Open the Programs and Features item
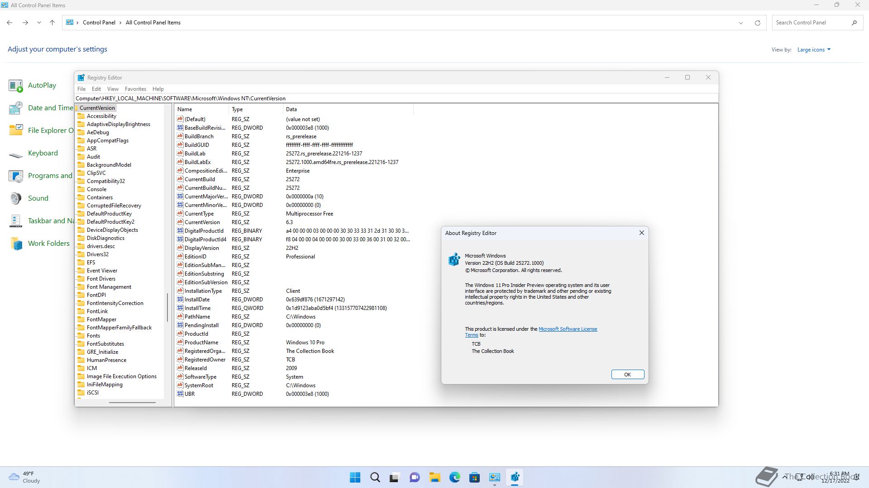869x488 pixels. click(41, 176)
